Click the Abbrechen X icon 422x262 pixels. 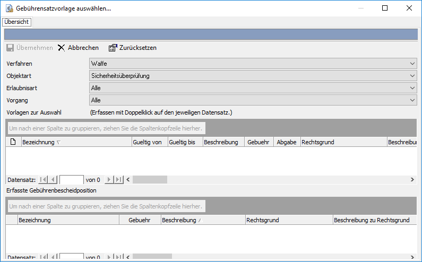pyautogui.click(x=62, y=48)
